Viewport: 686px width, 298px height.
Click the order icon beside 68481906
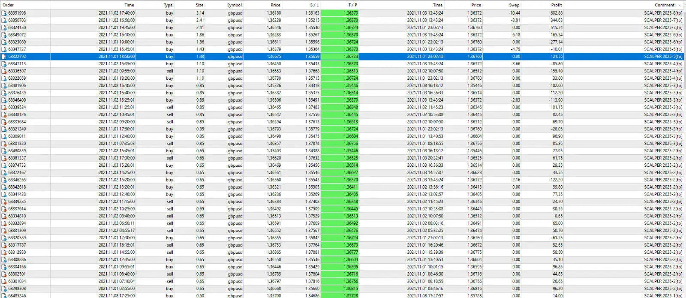coord(4,85)
